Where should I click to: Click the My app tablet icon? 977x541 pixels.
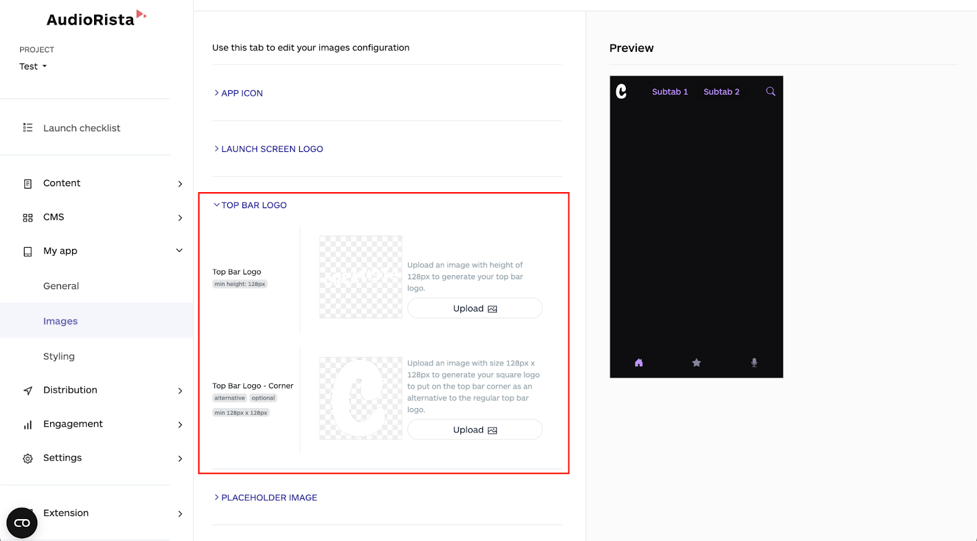pos(27,251)
